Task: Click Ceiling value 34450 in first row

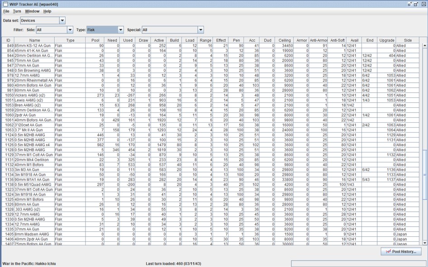Action: click(285, 46)
